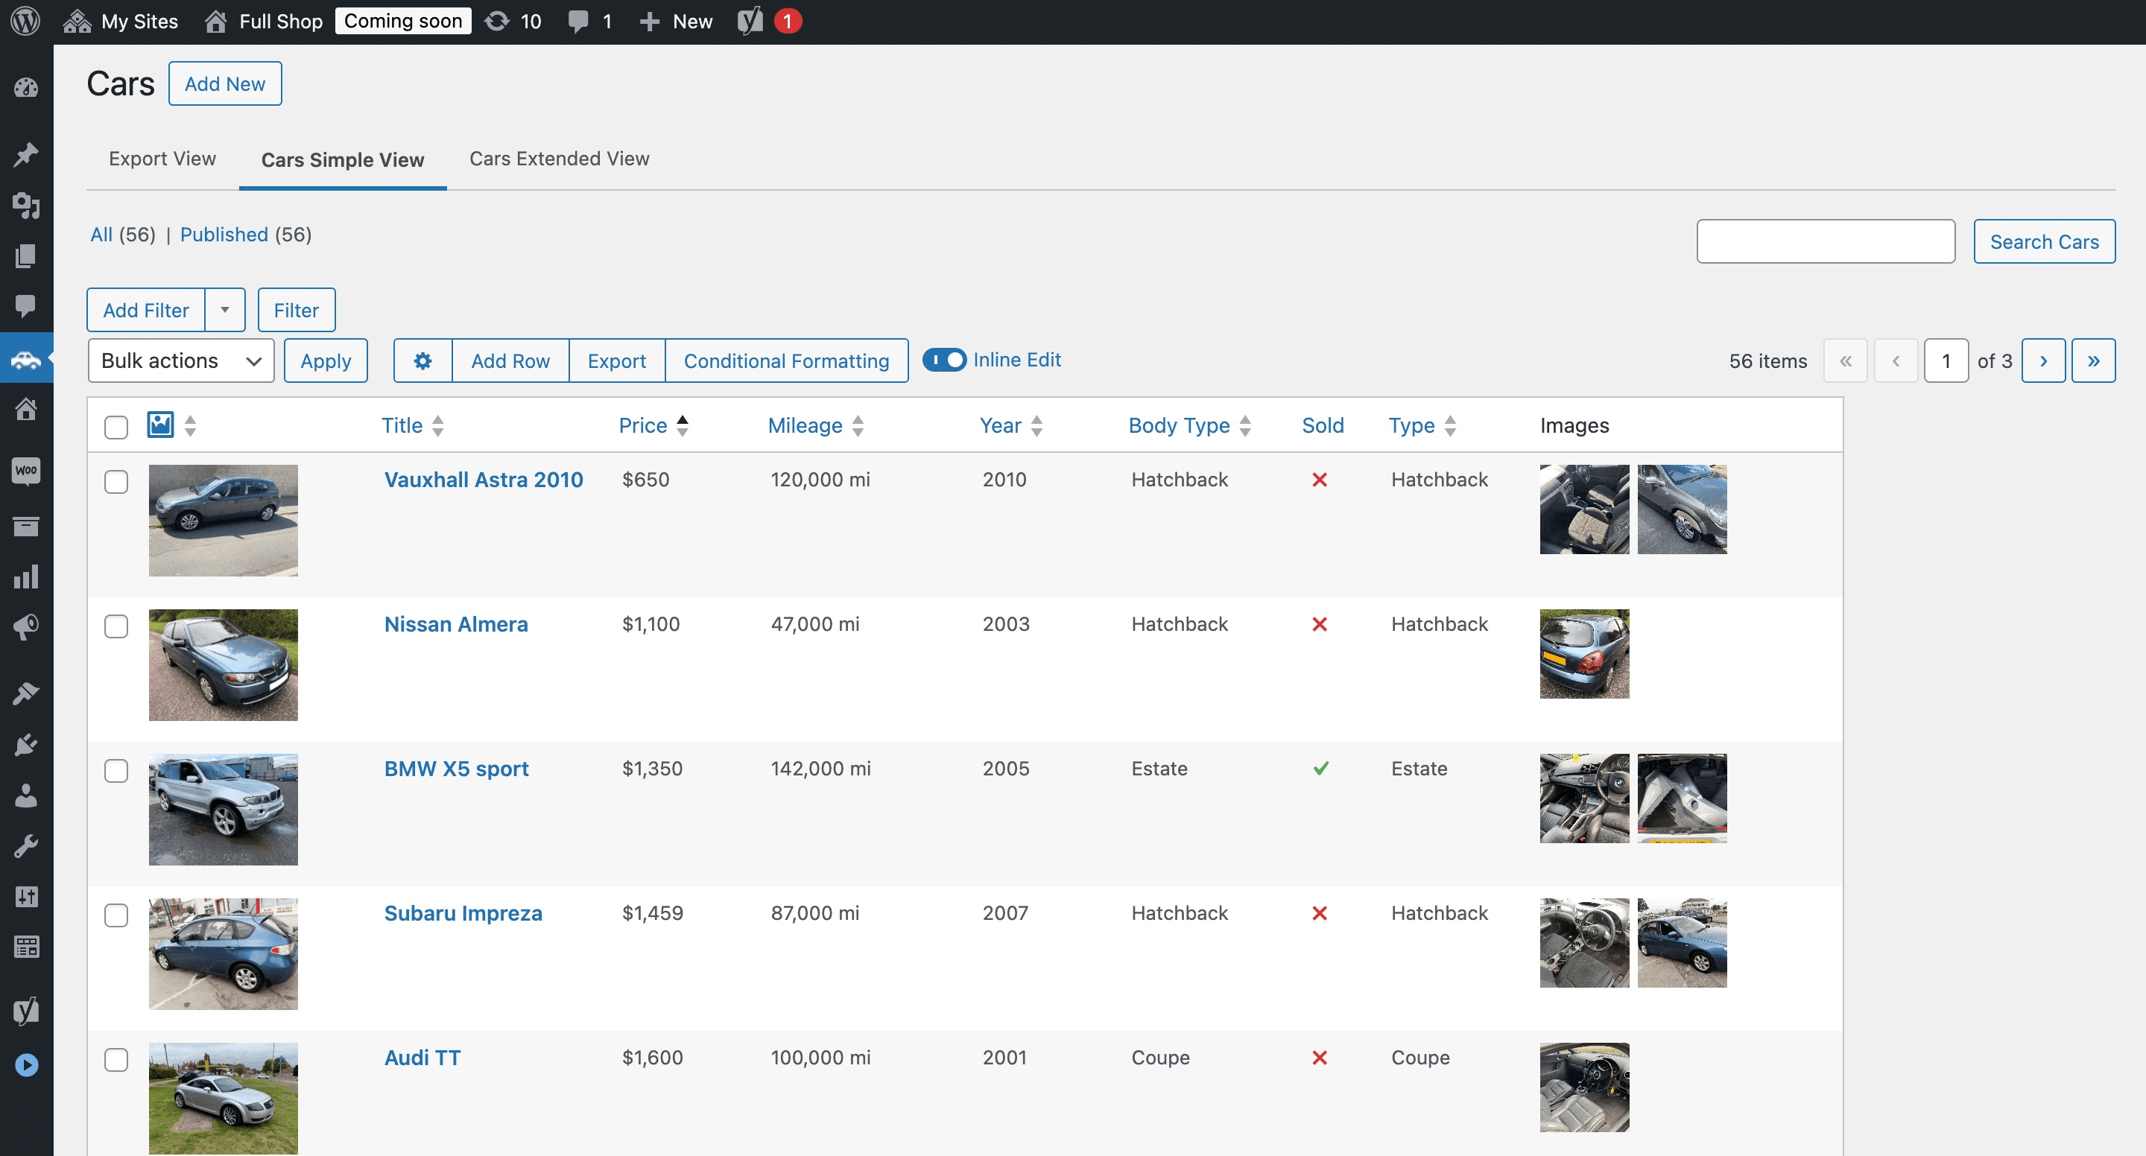Viewport: 2146px width, 1156px height.
Task: Open the Dashboard sidebar icon
Action: tap(26, 87)
